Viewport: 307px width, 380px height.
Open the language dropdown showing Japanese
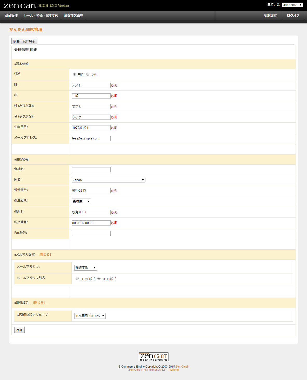[292, 5]
